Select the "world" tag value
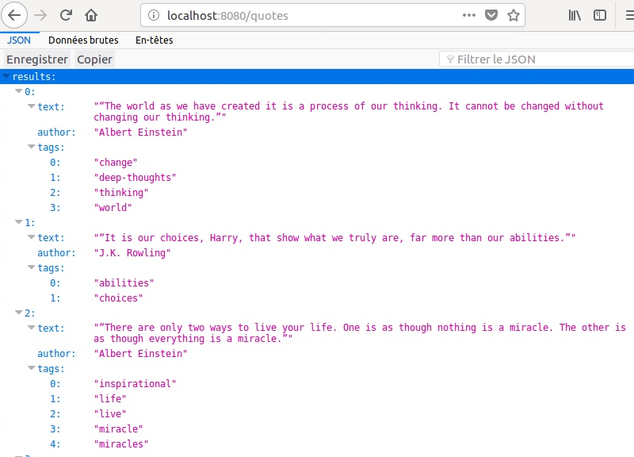This screenshot has width=634, height=457. coord(113,208)
